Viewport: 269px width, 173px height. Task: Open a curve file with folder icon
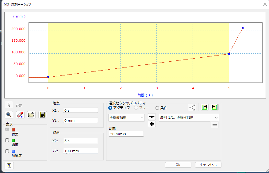31,115
